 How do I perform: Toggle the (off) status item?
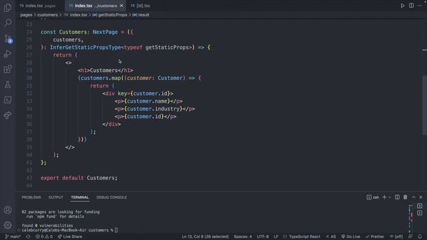click(x=396, y=237)
